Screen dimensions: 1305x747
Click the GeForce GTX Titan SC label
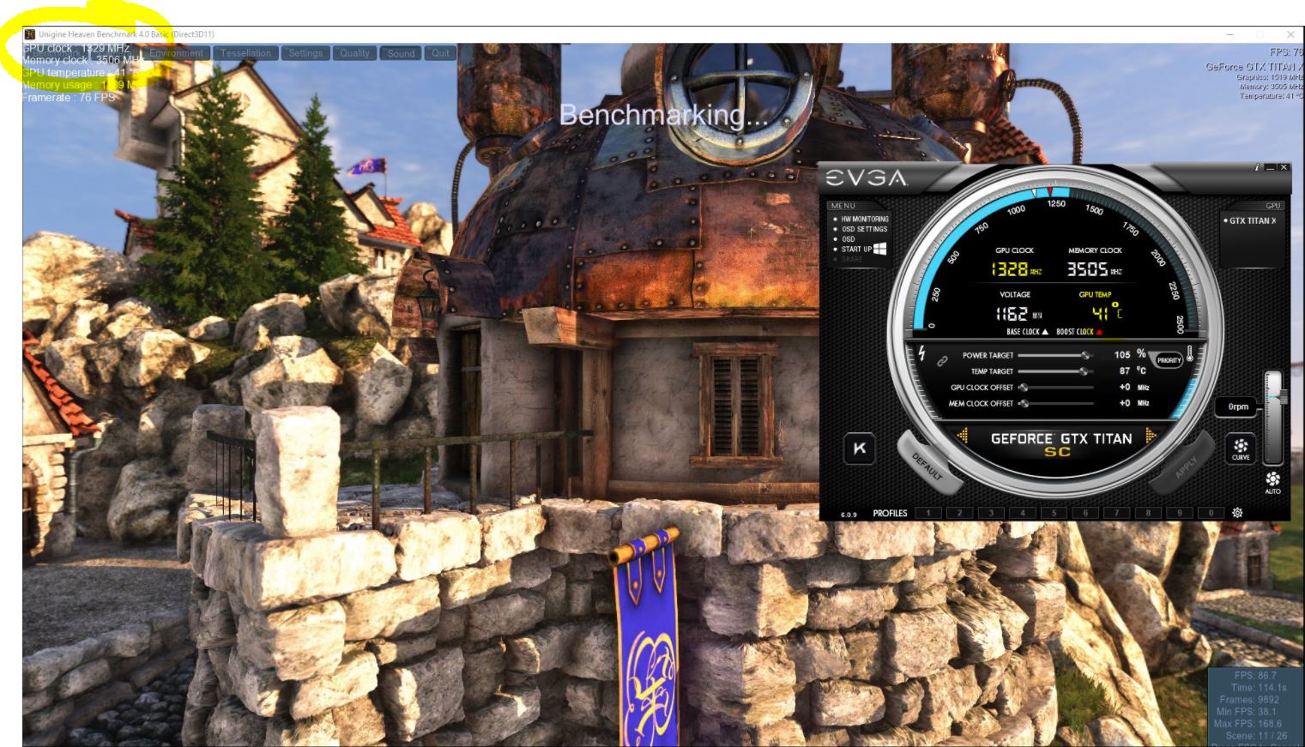[x=1060, y=443]
